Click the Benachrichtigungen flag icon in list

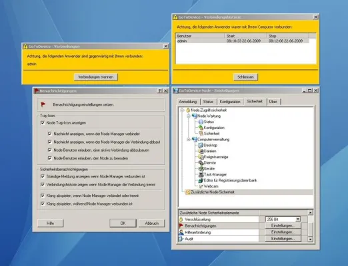pyautogui.click(x=181, y=226)
